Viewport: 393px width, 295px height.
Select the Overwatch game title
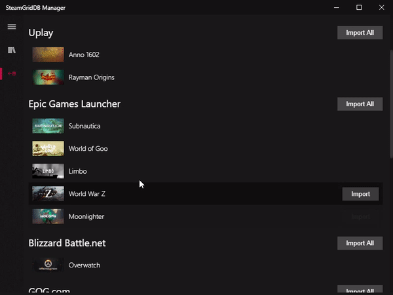pos(84,265)
